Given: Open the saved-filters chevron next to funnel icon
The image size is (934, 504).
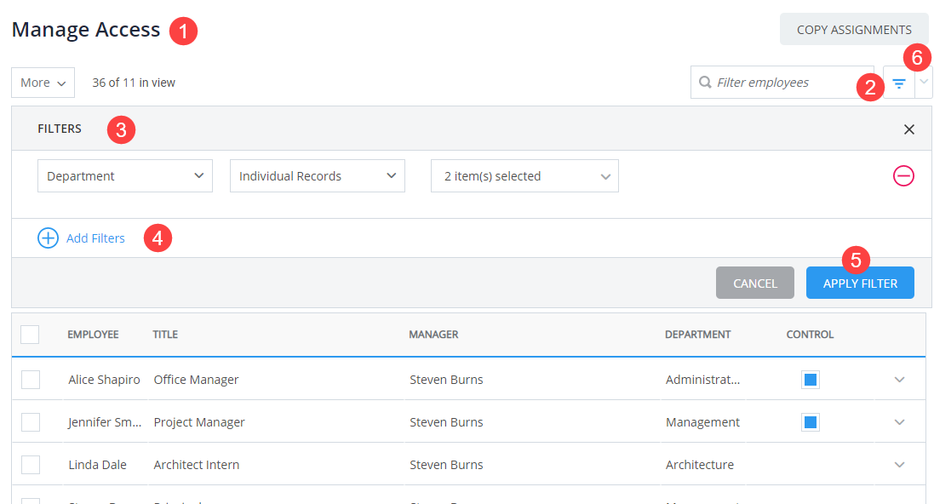Looking at the screenshot, I should (922, 82).
